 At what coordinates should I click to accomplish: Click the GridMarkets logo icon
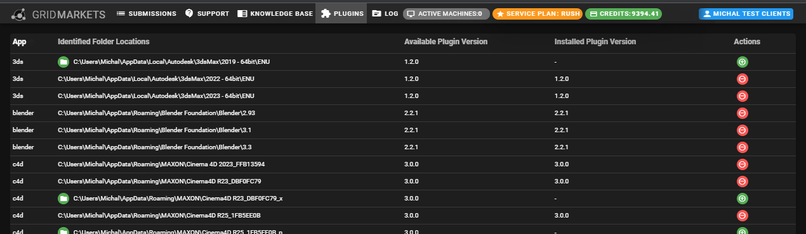20,13
